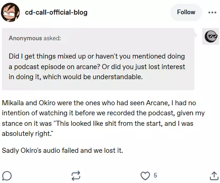Open the cd-call-official-blog avatar
The height and width of the screenshot is (183, 220).
point(10,12)
